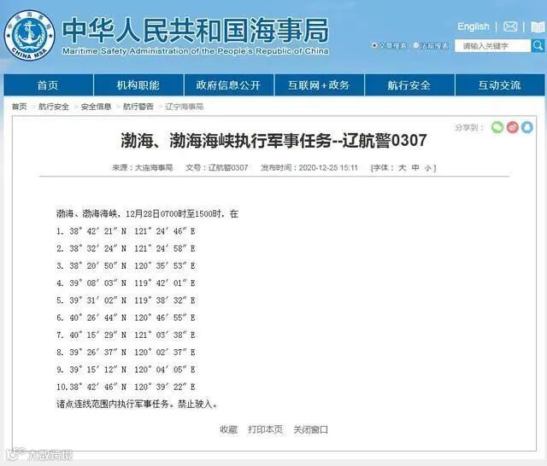Screen dimensions: 547x466
Task: Open the 政府信息公开 navigation tab
Action: [x=228, y=84]
